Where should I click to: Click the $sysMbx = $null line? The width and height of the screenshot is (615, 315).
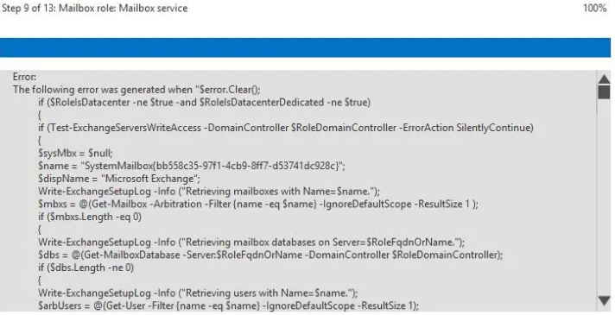(75, 154)
